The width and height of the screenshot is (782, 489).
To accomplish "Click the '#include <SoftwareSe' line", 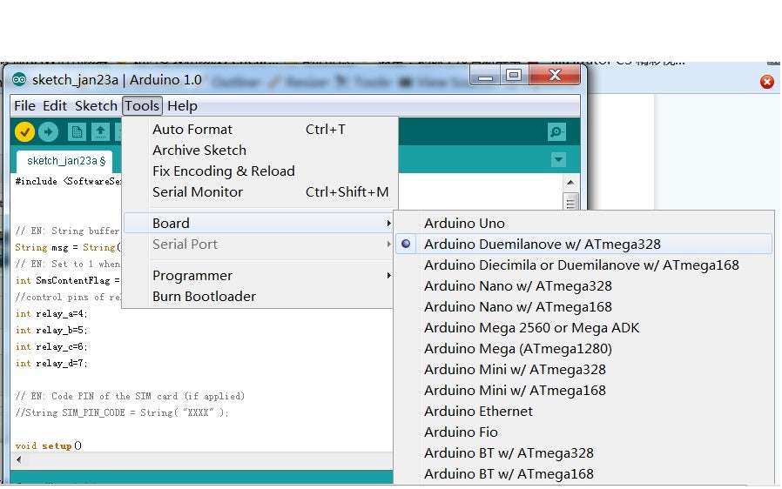I will [68, 182].
